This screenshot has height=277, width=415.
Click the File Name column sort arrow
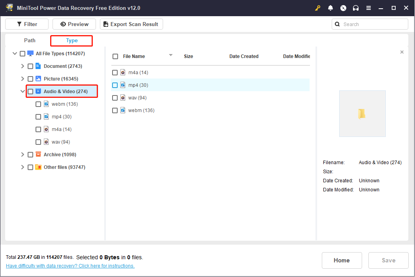(x=171, y=55)
